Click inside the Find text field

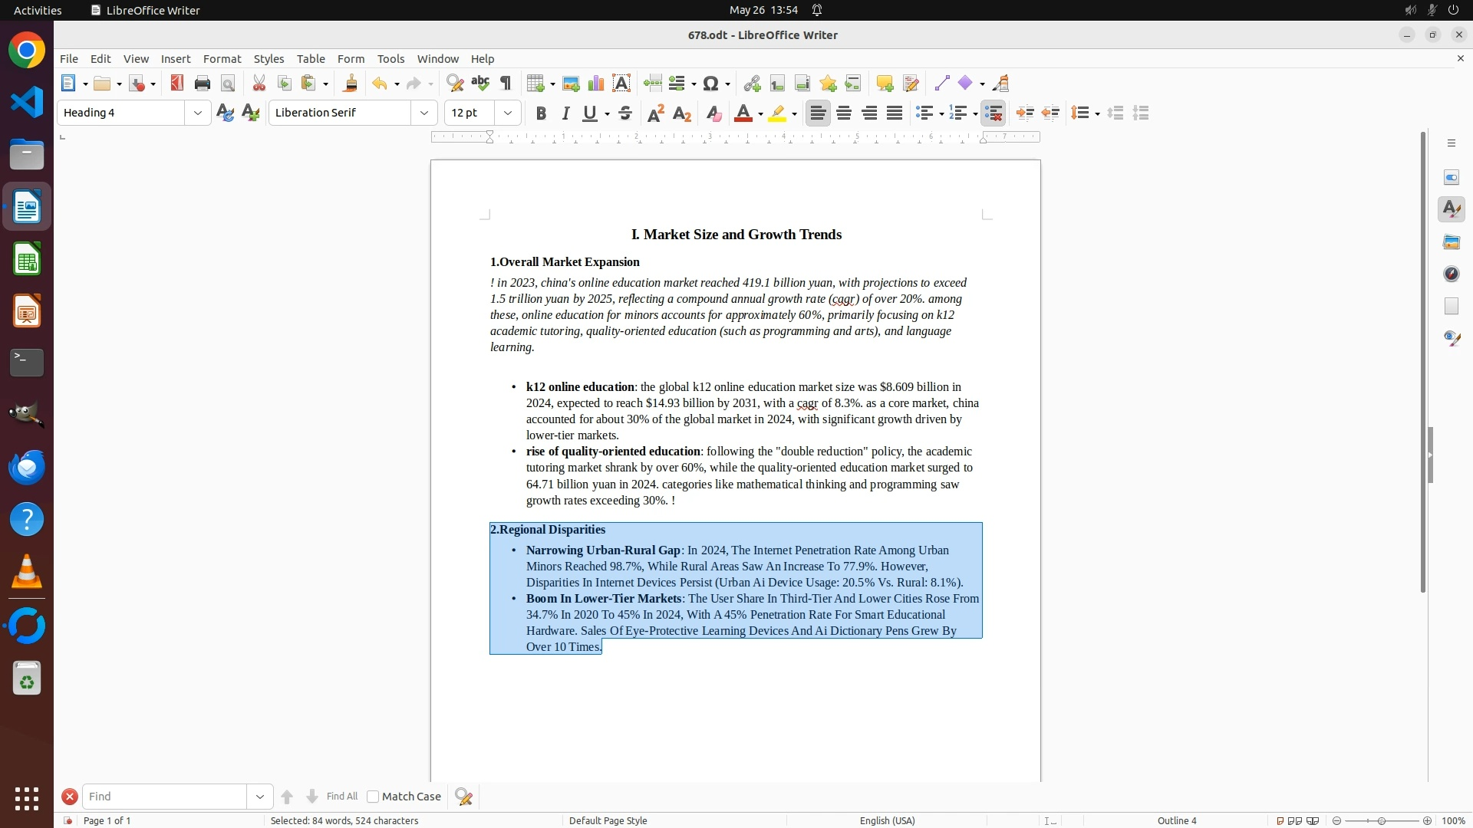(x=164, y=797)
